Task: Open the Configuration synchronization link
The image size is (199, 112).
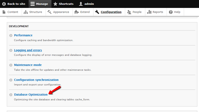Action: click(x=36, y=80)
